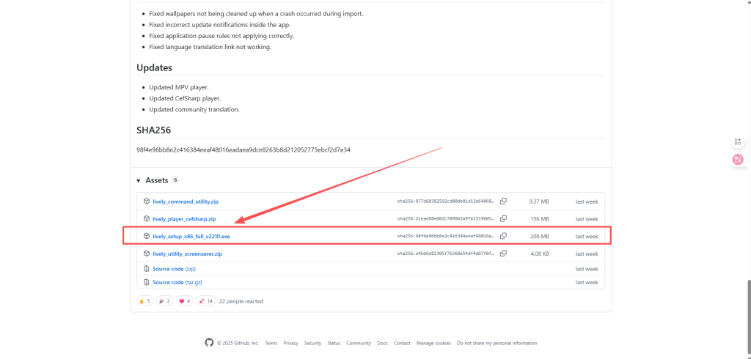Click sha256:e4bb6e81305f... hash text
The width and height of the screenshot is (751, 359).
tap(445, 253)
